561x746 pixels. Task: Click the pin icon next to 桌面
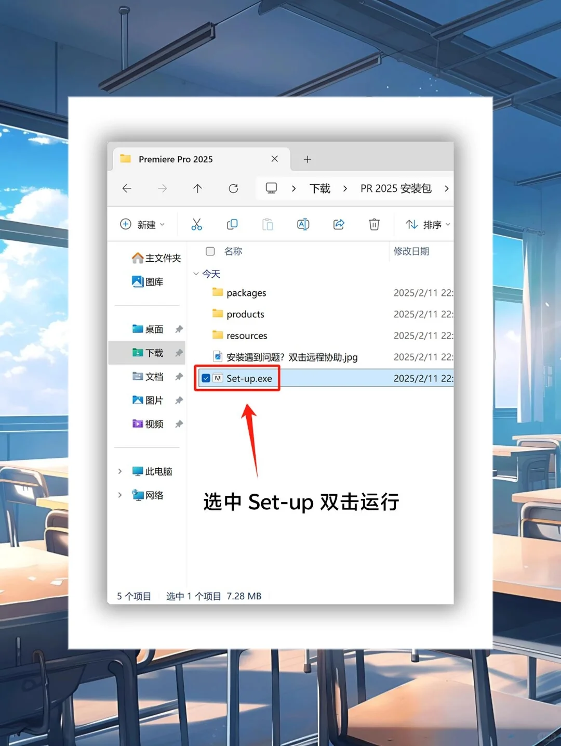click(x=179, y=329)
